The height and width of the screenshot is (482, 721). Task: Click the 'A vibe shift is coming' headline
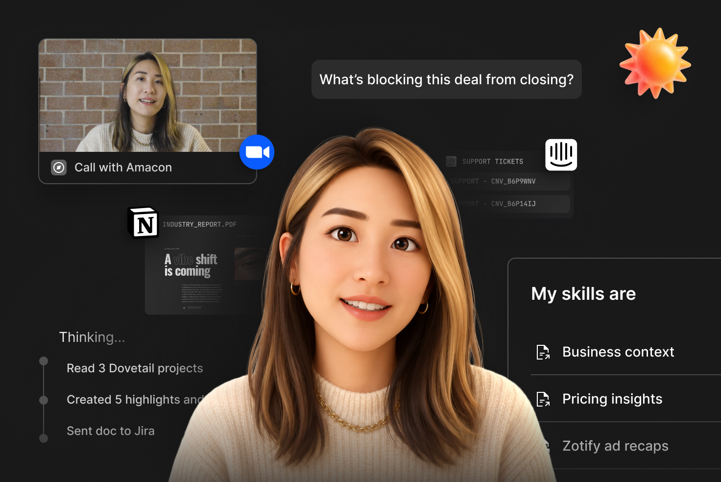(x=191, y=265)
